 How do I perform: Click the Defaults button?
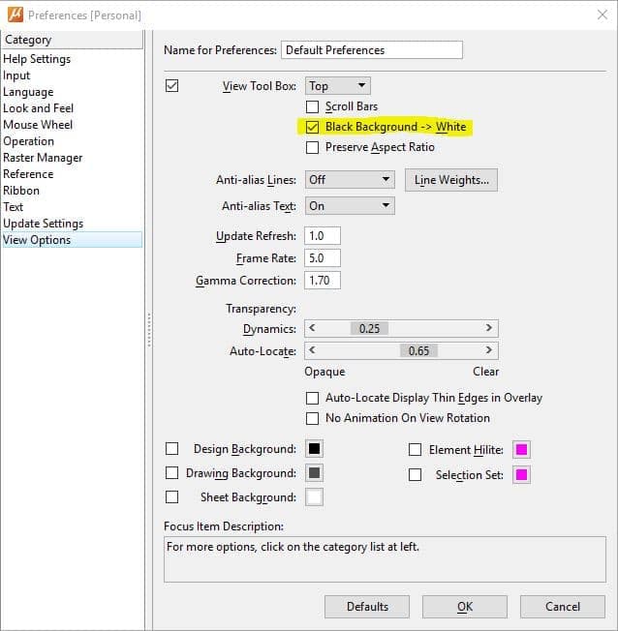pyautogui.click(x=367, y=607)
